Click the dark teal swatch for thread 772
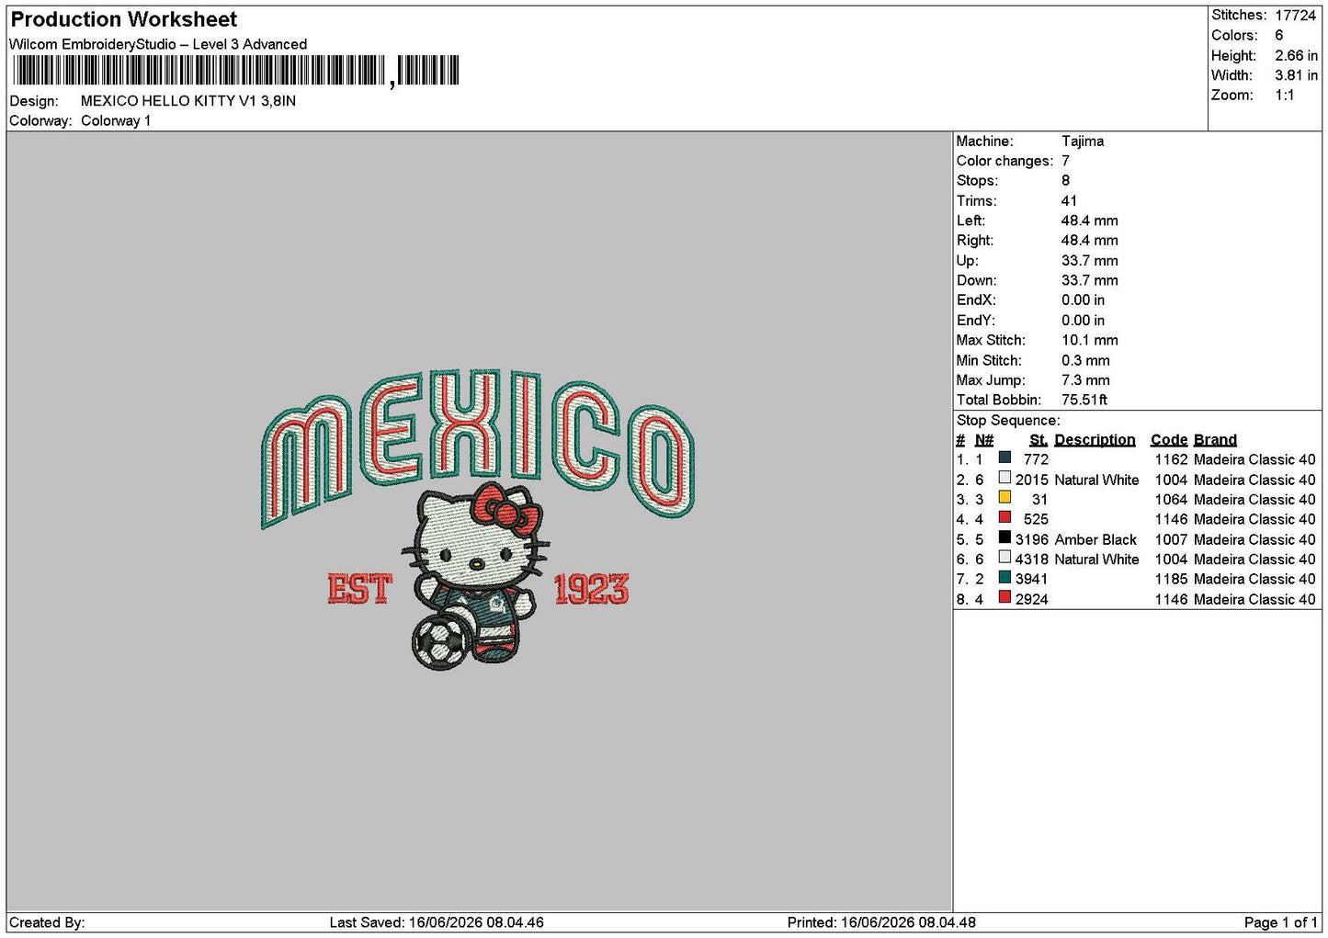 point(1005,458)
